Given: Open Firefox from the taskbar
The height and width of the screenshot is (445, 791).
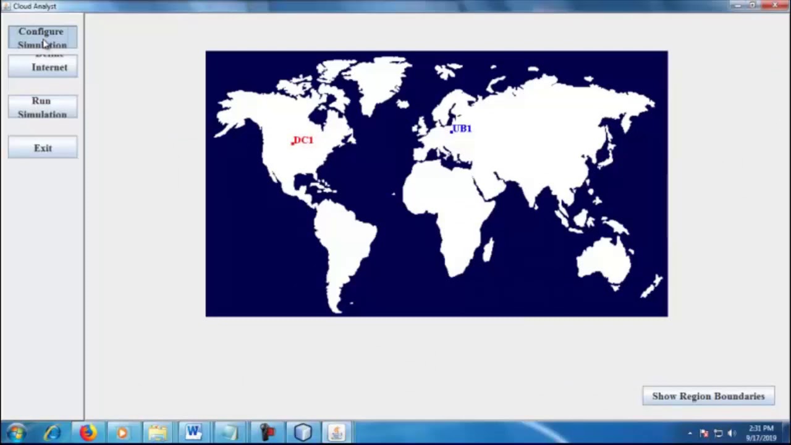Looking at the screenshot, I should (88, 433).
